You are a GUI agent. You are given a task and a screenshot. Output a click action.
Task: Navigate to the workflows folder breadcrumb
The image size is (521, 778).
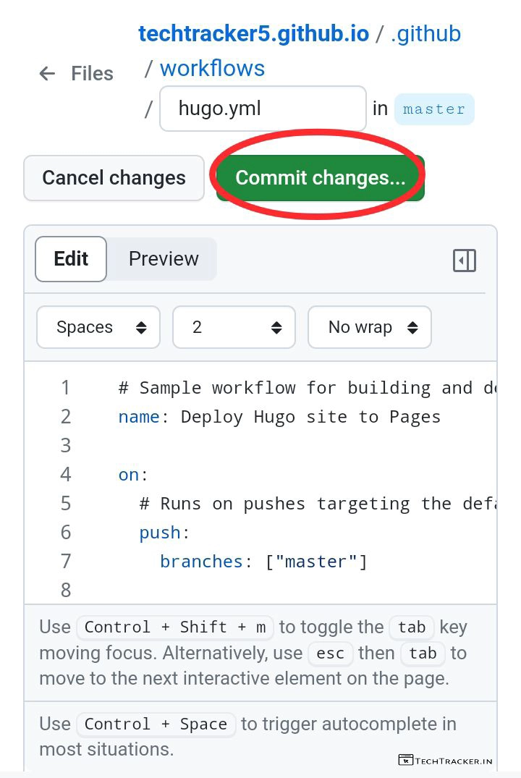212,69
